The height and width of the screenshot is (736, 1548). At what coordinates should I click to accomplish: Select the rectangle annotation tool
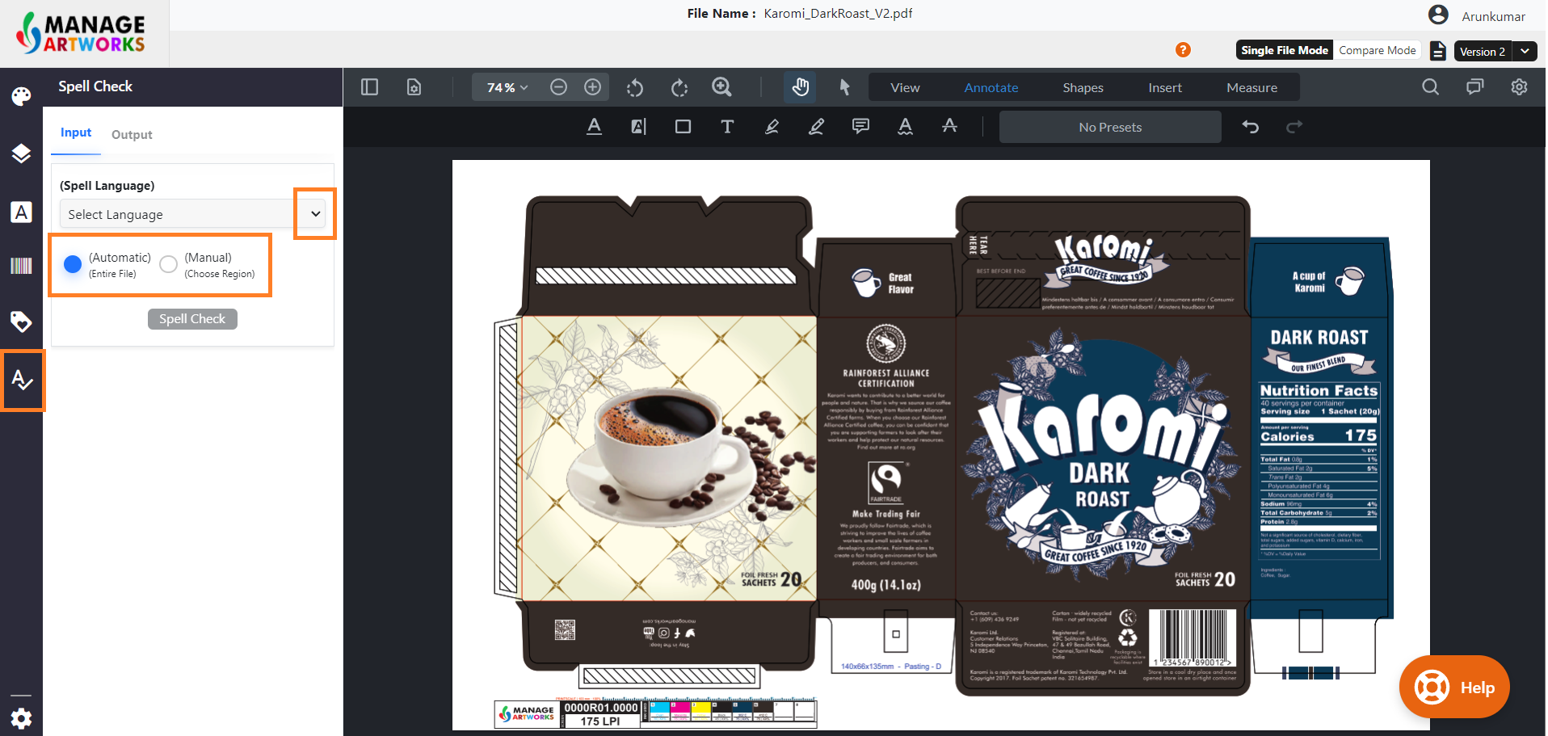coord(683,127)
